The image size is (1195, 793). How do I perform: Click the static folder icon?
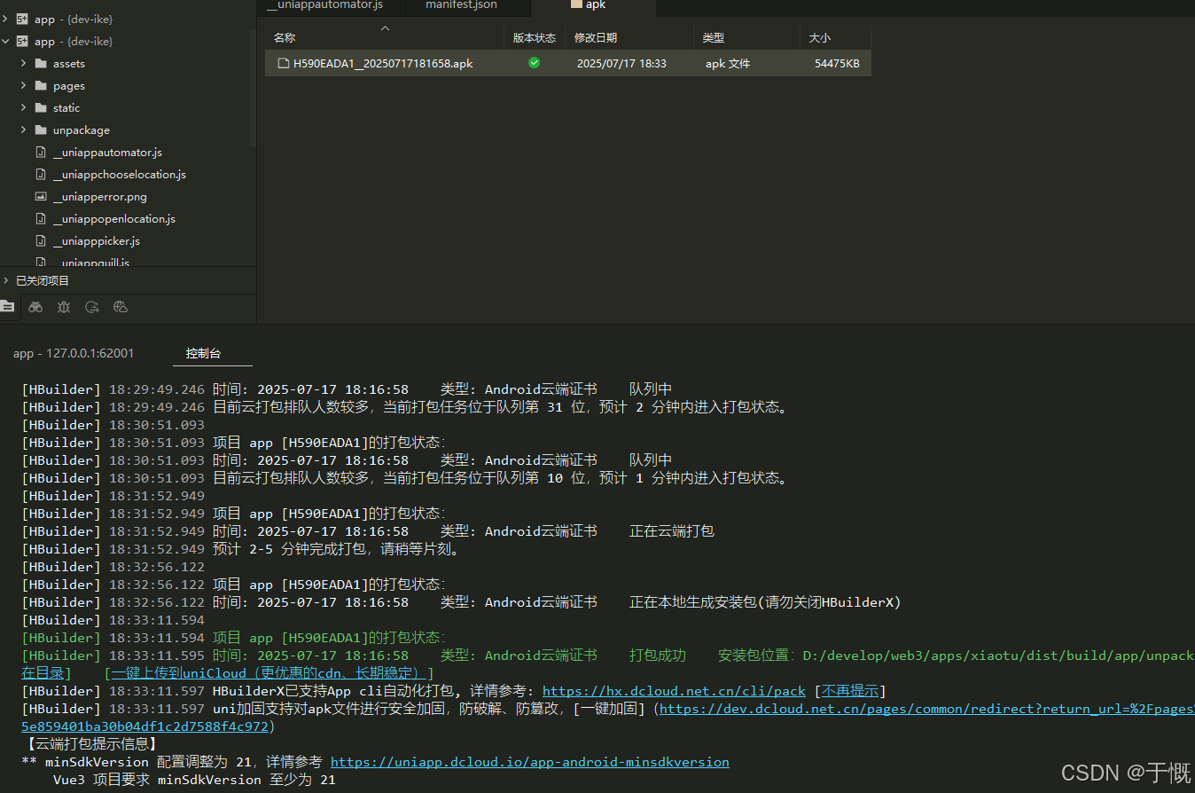coord(41,108)
